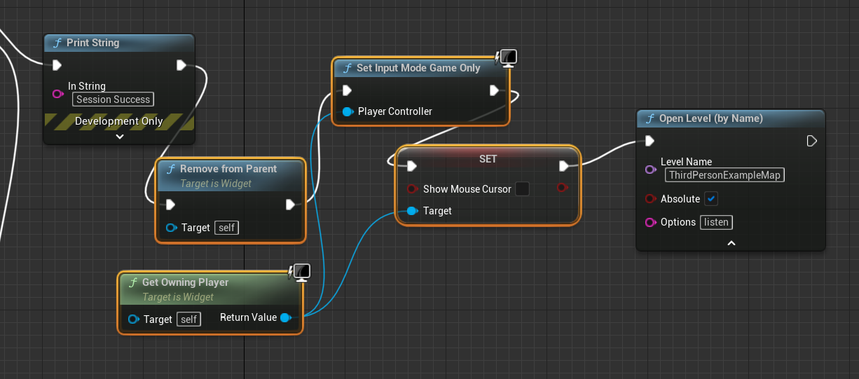This screenshot has width=859, height=379.
Task: Toggle the Show Mouse Cursor checkbox
Action: pyautogui.click(x=522, y=188)
